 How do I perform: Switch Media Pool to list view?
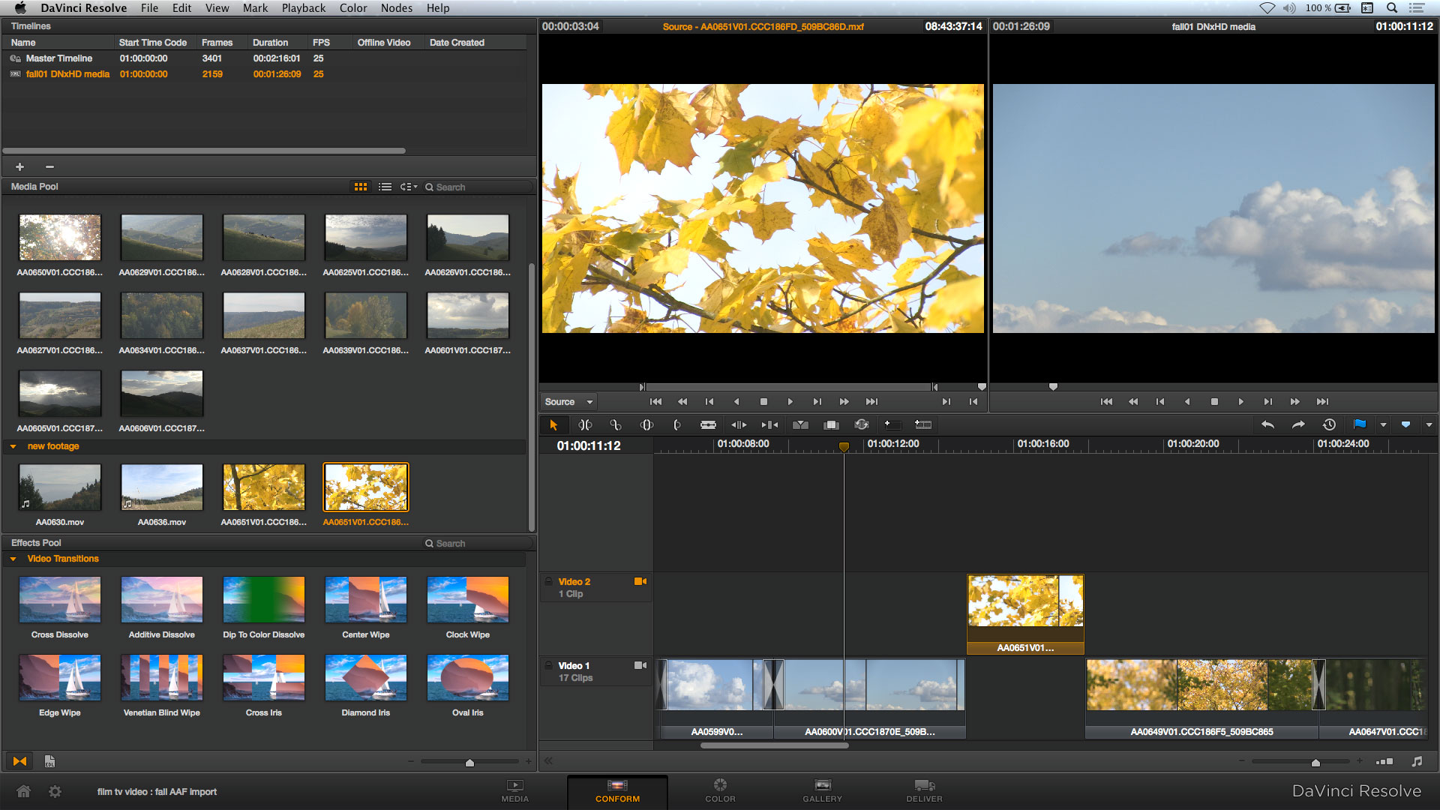385,187
